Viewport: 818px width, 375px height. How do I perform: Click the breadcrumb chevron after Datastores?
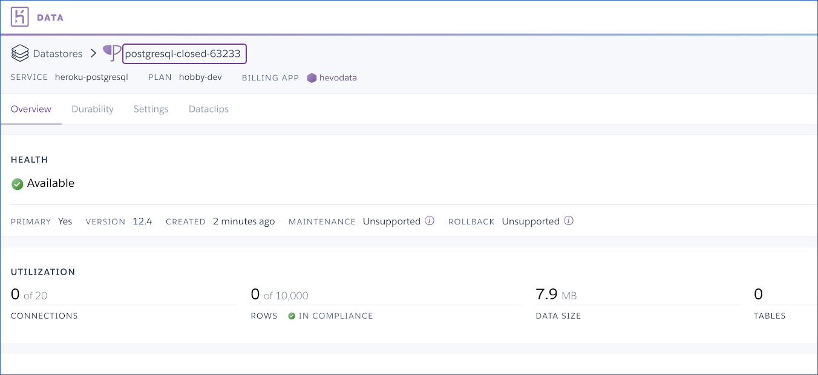[93, 53]
